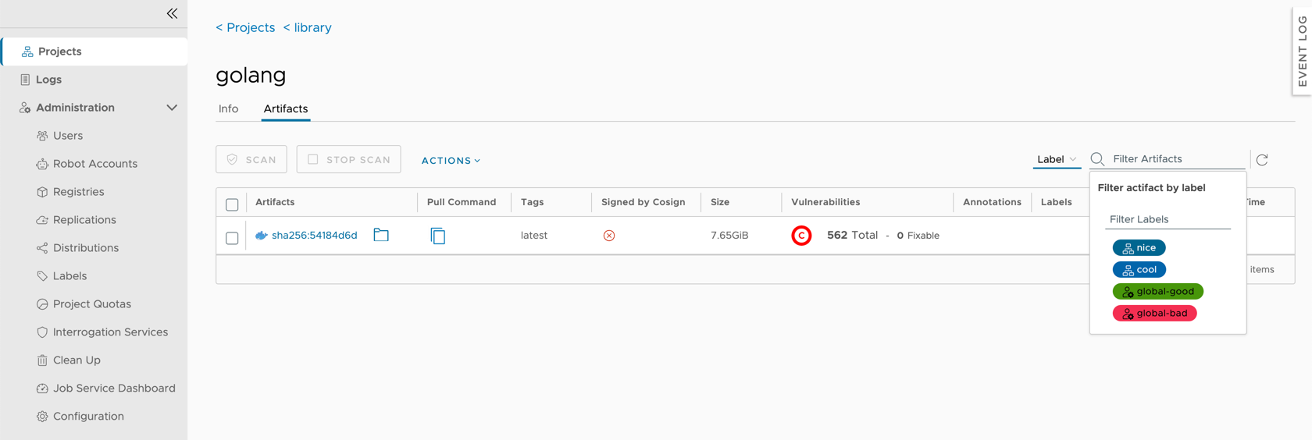The image size is (1312, 440).
Task: Open the Event Log side panel
Action: [x=1302, y=51]
